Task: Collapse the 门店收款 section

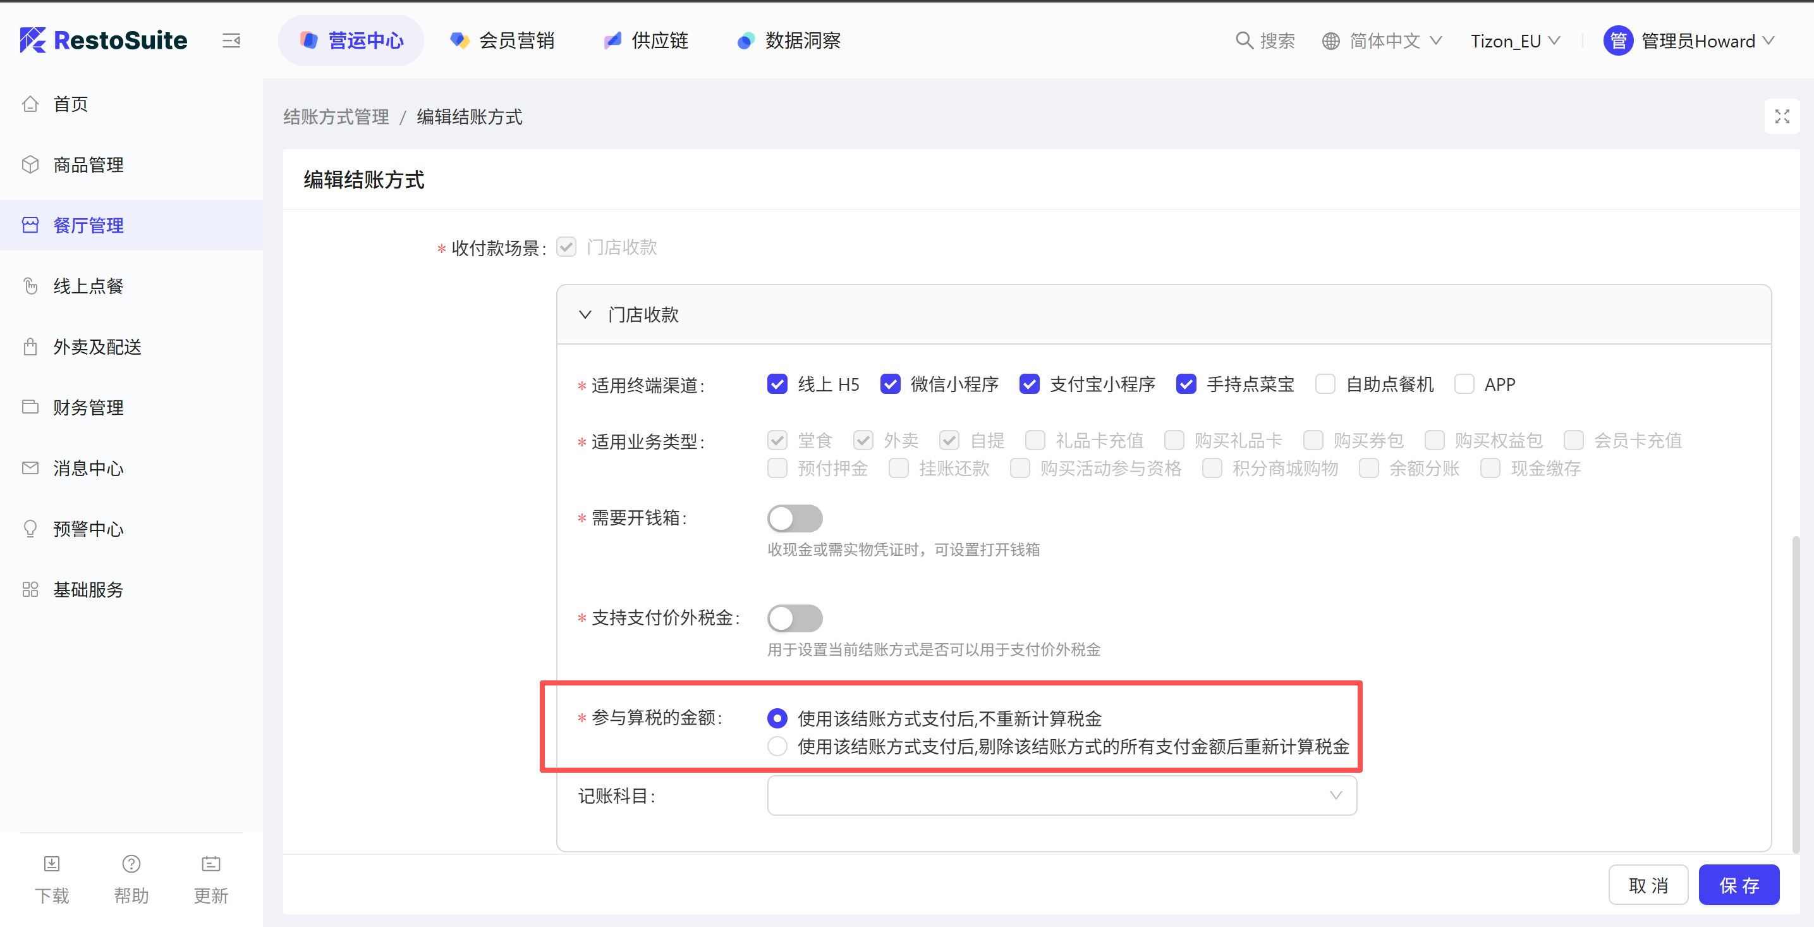Action: click(x=585, y=315)
